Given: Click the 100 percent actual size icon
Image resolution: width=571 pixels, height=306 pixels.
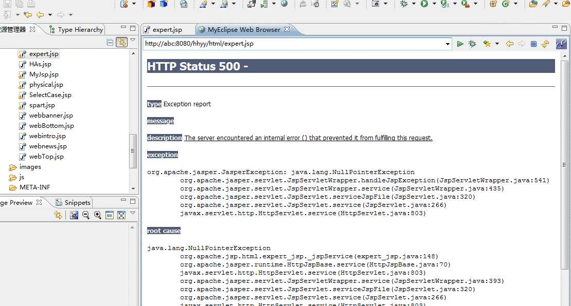Looking at the screenshot, I should pos(109,215).
